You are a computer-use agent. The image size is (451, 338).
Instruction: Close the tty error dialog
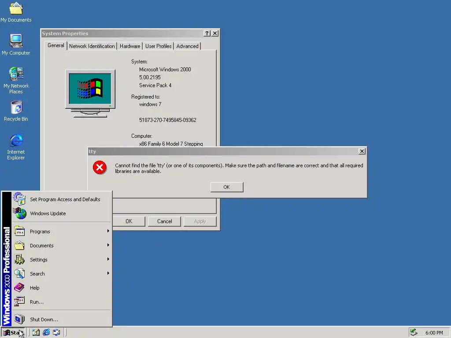point(362,151)
